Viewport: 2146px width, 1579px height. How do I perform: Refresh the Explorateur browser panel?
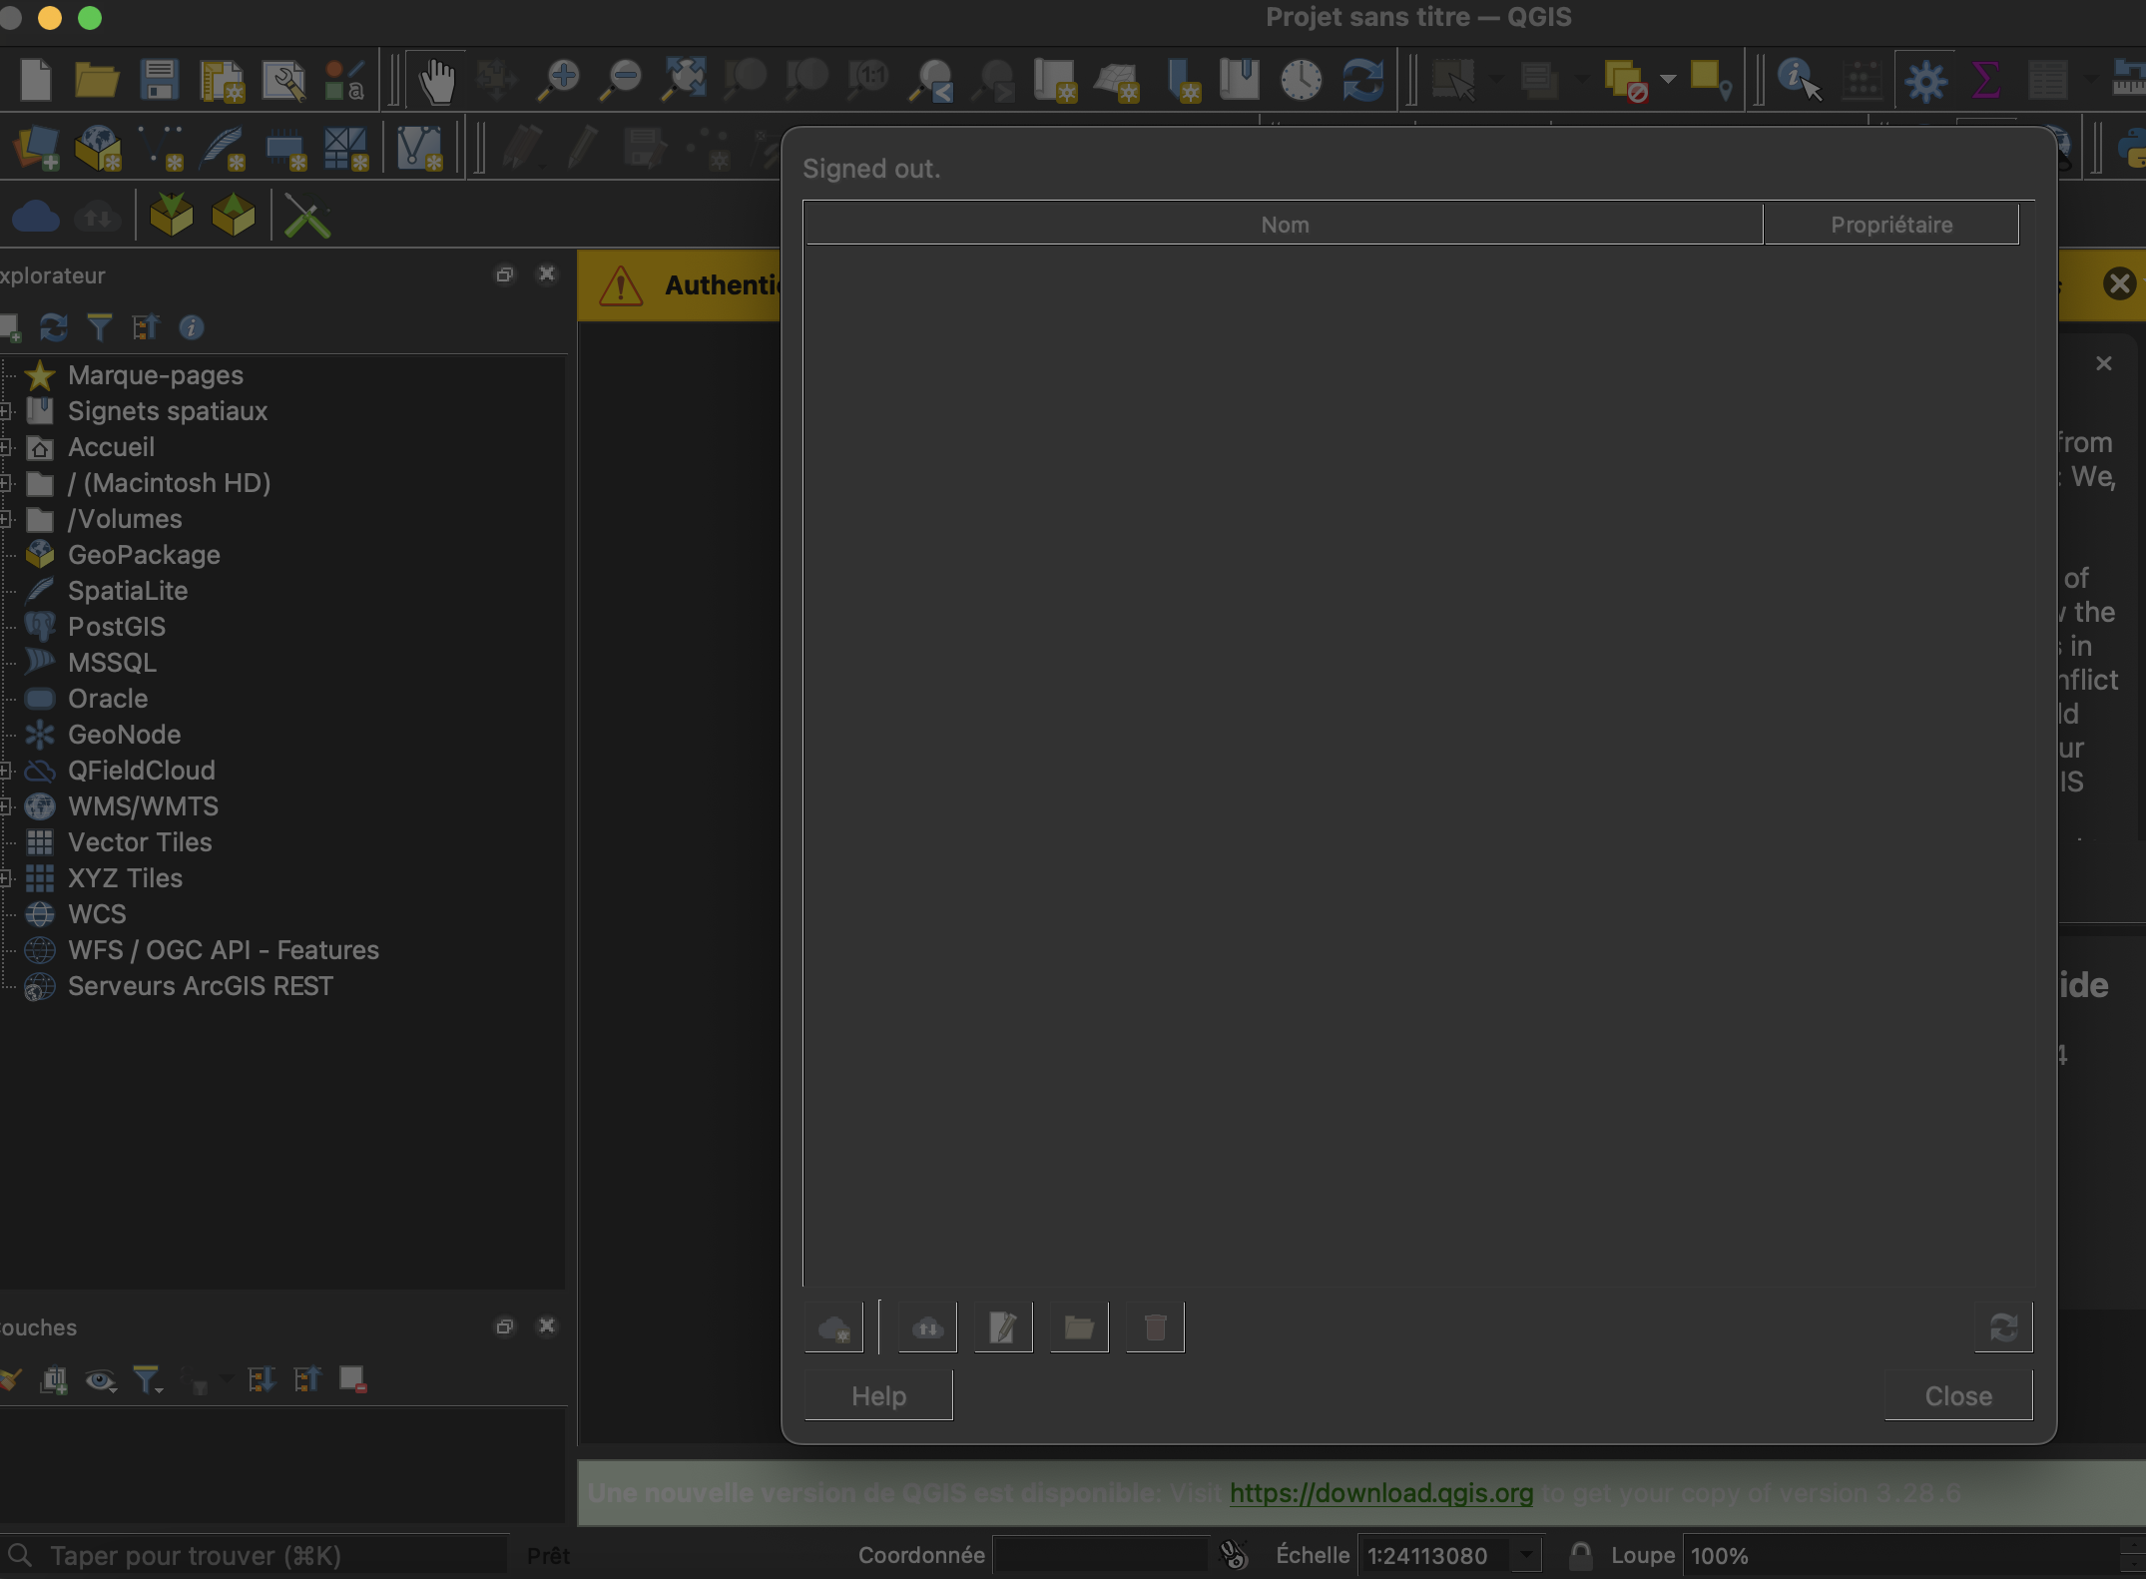[x=53, y=327]
